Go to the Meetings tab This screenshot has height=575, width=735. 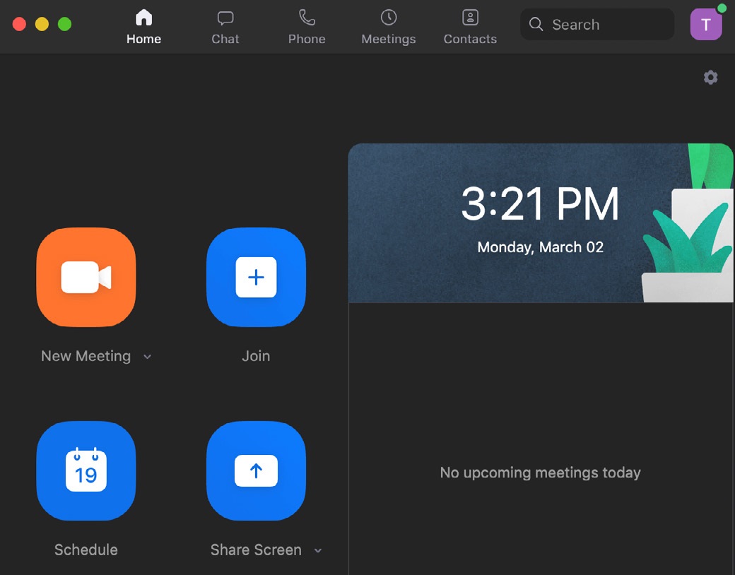[389, 27]
